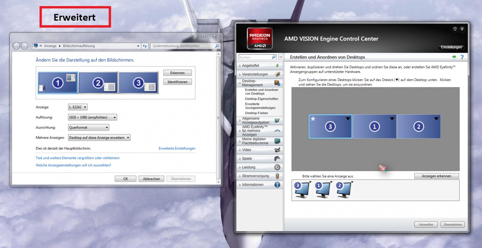This screenshot has height=248, width=482.
Task: Expand the Voreinstellungen section
Action: point(240,74)
